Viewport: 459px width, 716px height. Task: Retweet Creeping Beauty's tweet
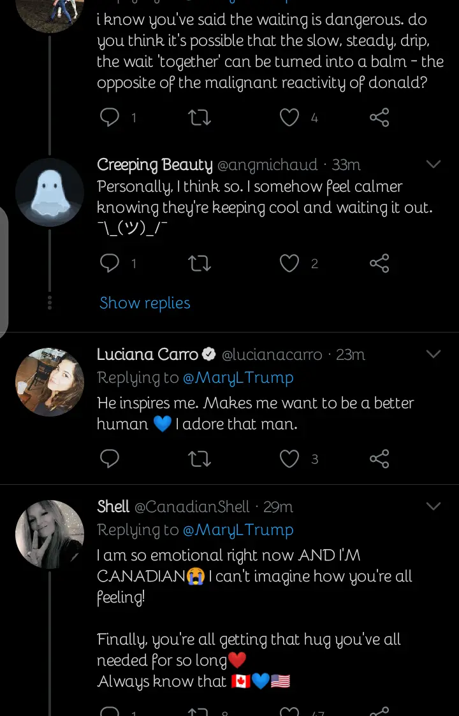pyautogui.click(x=200, y=263)
